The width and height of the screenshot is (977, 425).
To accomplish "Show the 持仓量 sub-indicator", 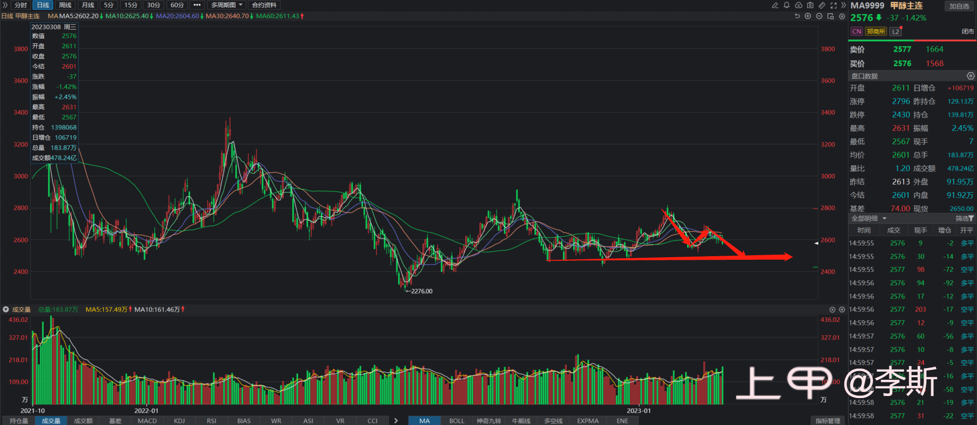I will coord(19,421).
